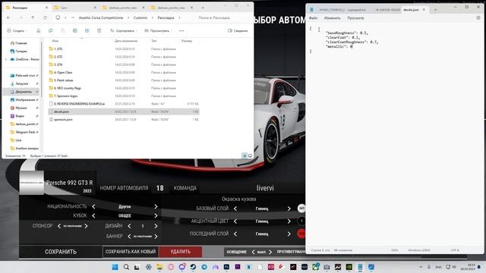Open the Создать dropdown in Explorer
486x273 pixels.
point(17,30)
